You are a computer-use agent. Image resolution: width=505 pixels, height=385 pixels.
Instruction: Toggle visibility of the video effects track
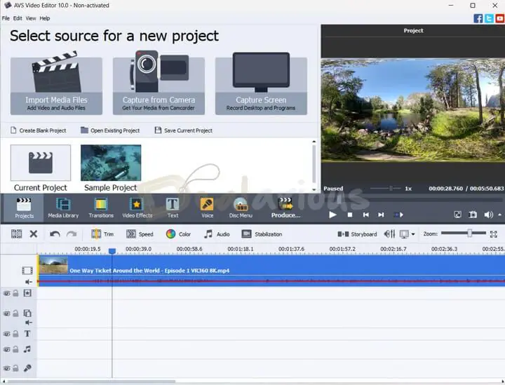[7, 293]
